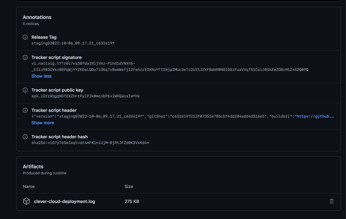Click the staging@2022-10-06 release tag value

[73, 43]
